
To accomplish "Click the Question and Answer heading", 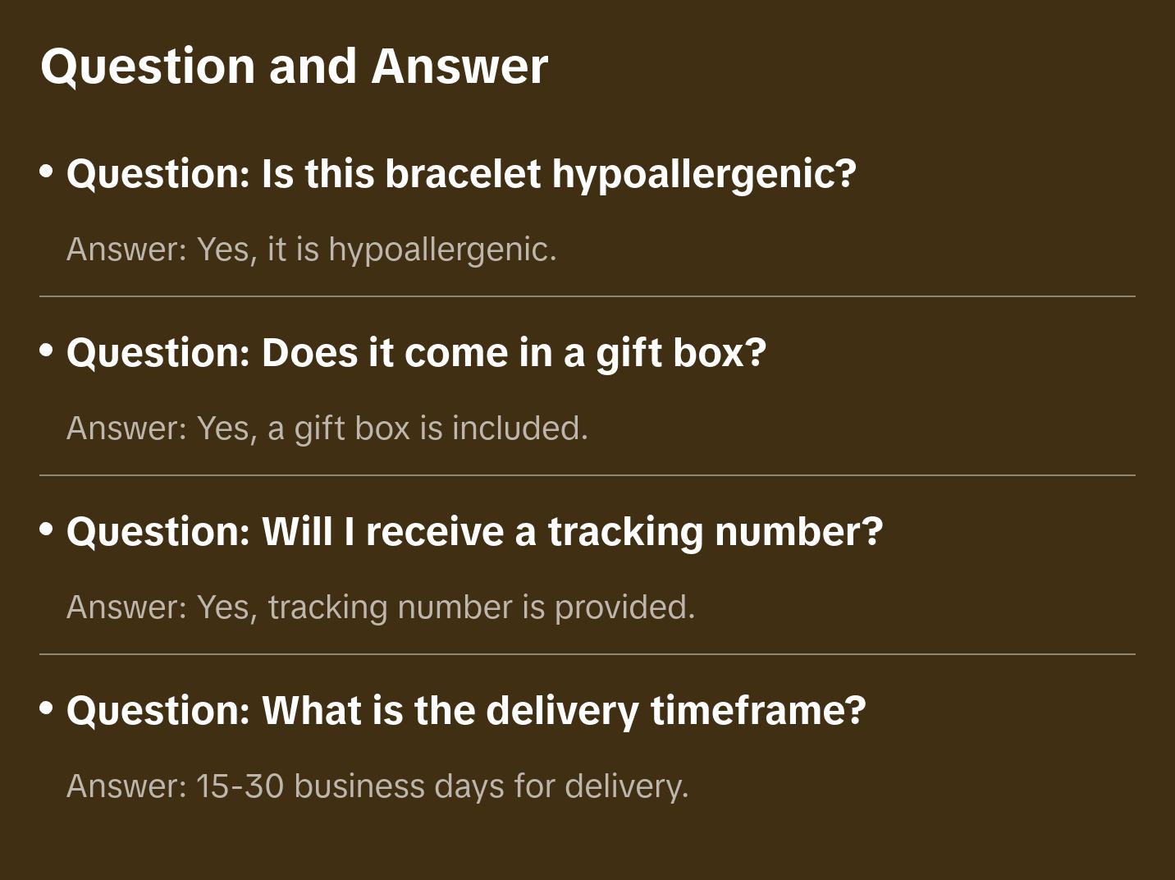I will (294, 66).
